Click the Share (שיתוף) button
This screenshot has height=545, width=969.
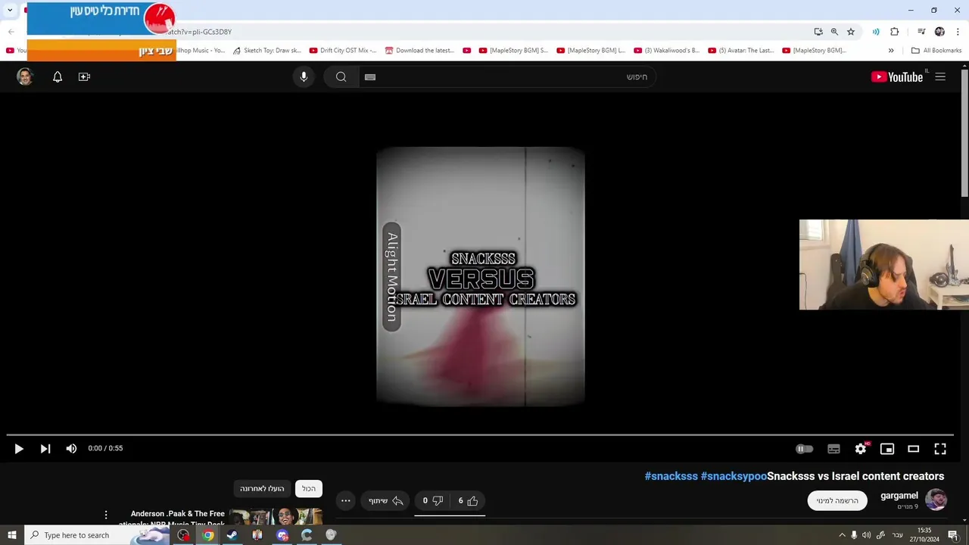point(385,500)
